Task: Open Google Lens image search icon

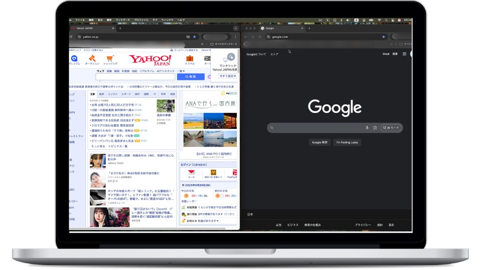Action: [x=375, y=128]
